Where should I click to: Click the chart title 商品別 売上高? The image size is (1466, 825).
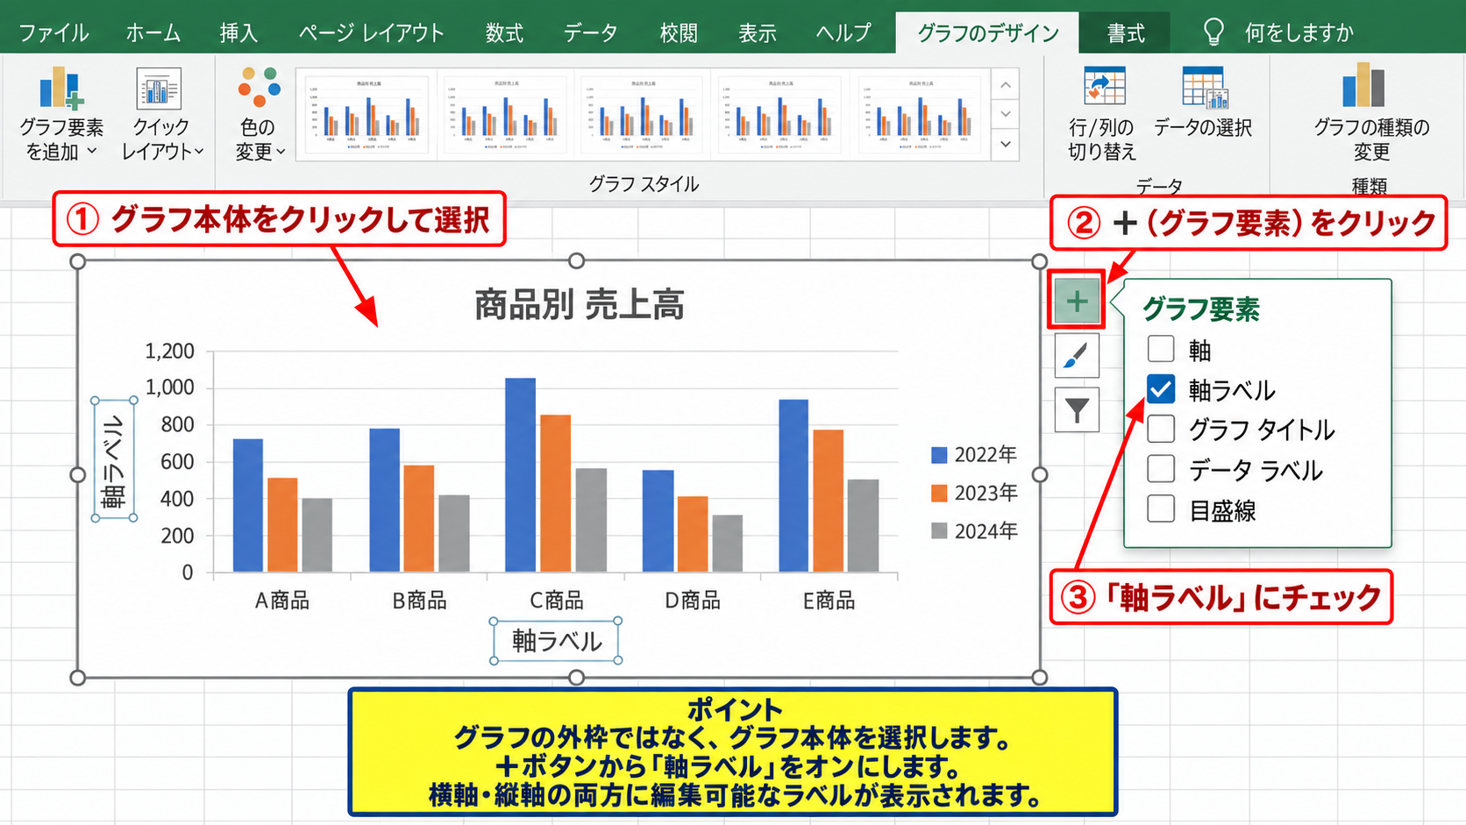[579, 304]
